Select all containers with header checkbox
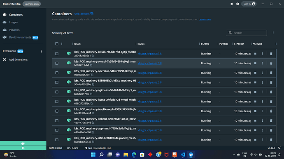Image resolution: width=284 pixels, height=159 pixels. (x=57, y=43)
